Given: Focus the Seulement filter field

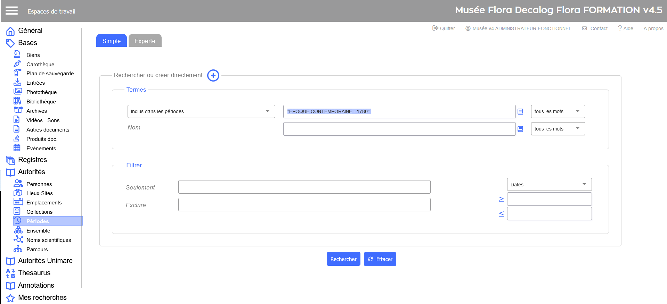Looking at the screenshot, I should coord(304,187).
